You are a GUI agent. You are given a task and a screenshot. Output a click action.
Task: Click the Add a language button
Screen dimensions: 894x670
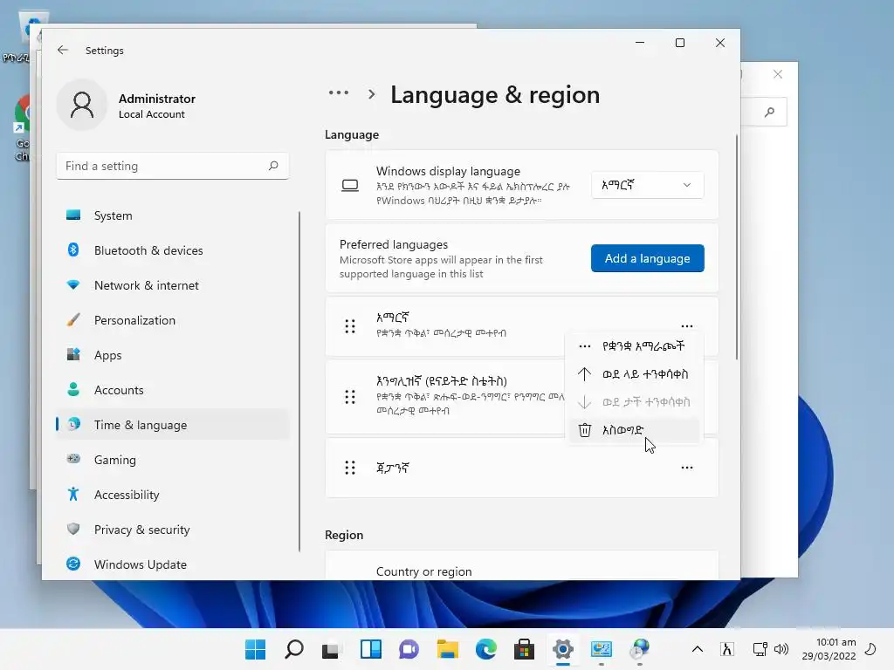tap(647, 258)
